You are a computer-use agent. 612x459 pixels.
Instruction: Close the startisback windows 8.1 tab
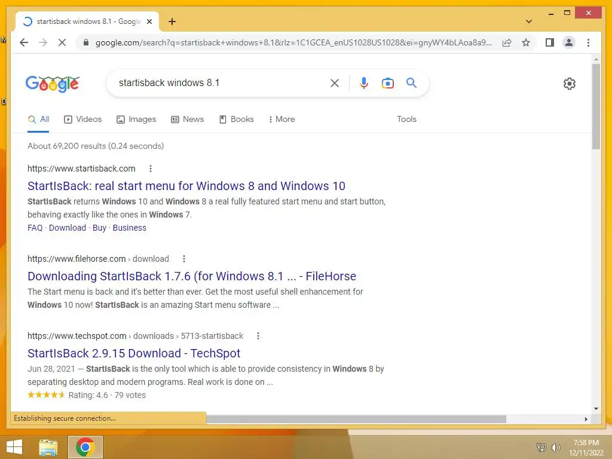point(149,22)
